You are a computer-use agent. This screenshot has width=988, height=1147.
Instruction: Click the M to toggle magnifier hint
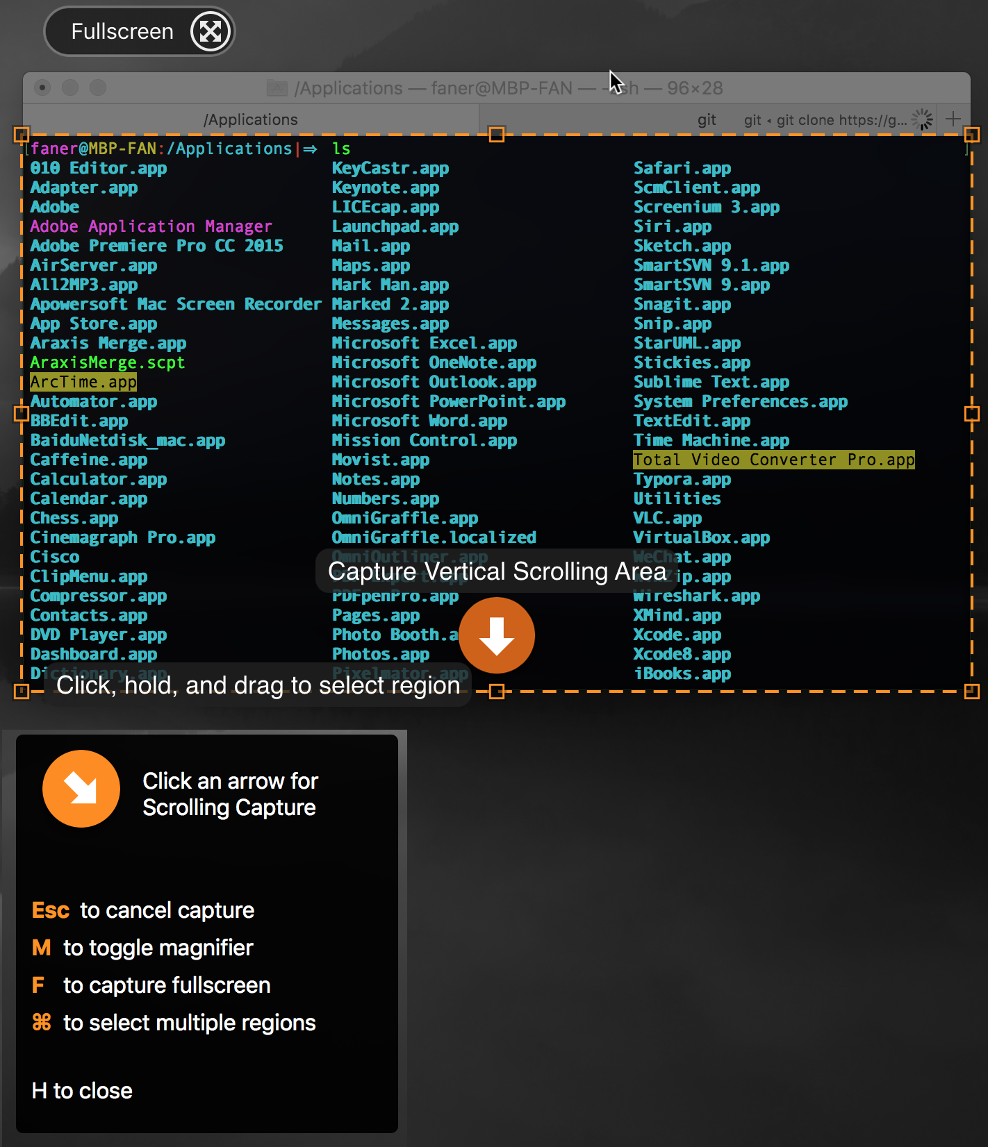(x=142, y=948)
